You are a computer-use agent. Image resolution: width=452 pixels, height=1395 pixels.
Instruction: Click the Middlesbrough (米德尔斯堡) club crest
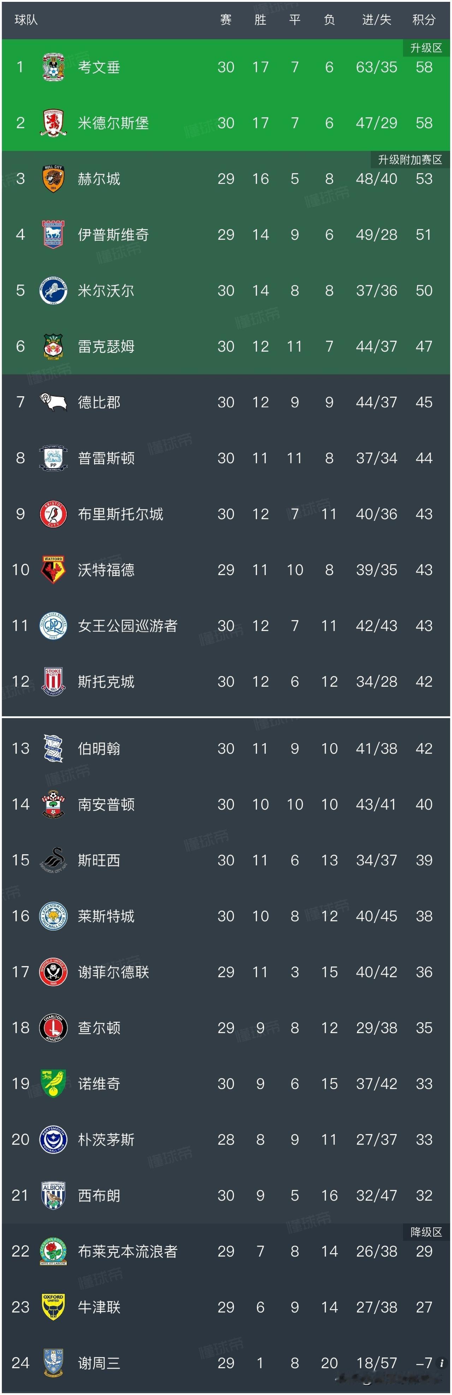(54, 123)
